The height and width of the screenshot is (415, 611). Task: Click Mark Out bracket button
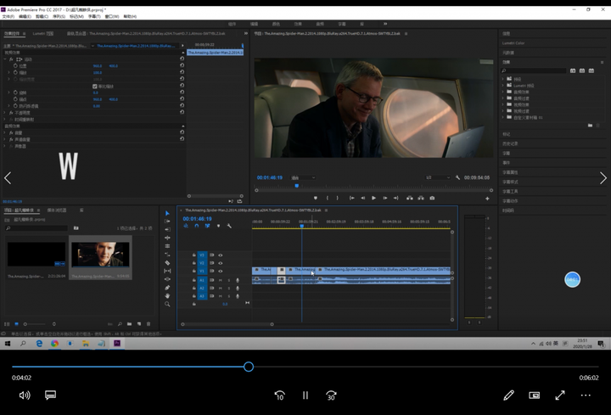(x=338, y=198)
